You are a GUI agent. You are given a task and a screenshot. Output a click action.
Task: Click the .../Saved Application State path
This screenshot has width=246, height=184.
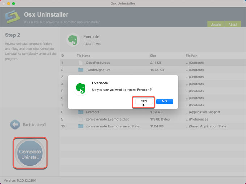pos(206,126)
